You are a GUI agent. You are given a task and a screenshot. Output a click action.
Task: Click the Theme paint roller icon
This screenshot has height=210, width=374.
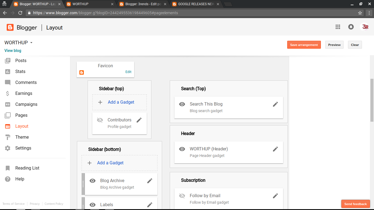[x=8, y=137]
